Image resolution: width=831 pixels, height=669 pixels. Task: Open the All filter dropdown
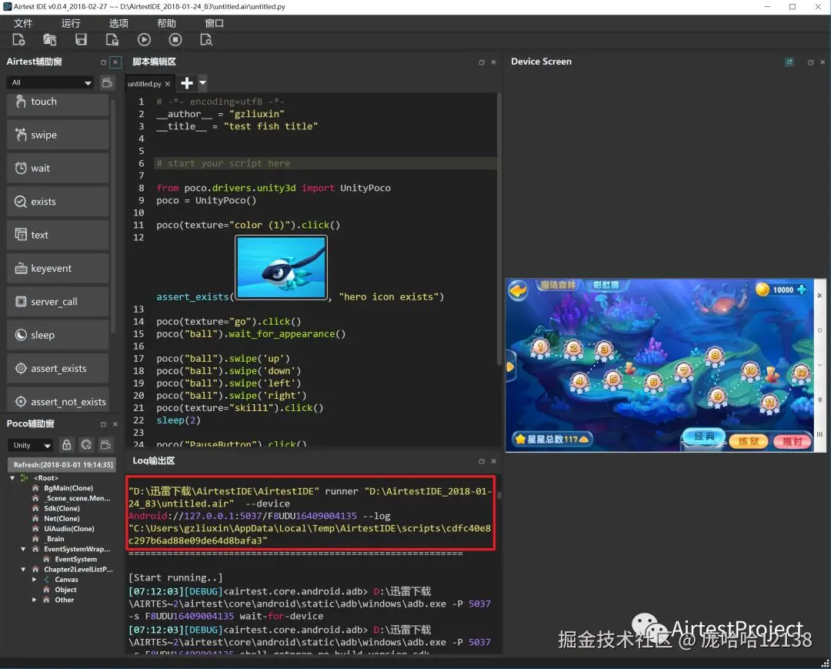[x=51, y=82]
